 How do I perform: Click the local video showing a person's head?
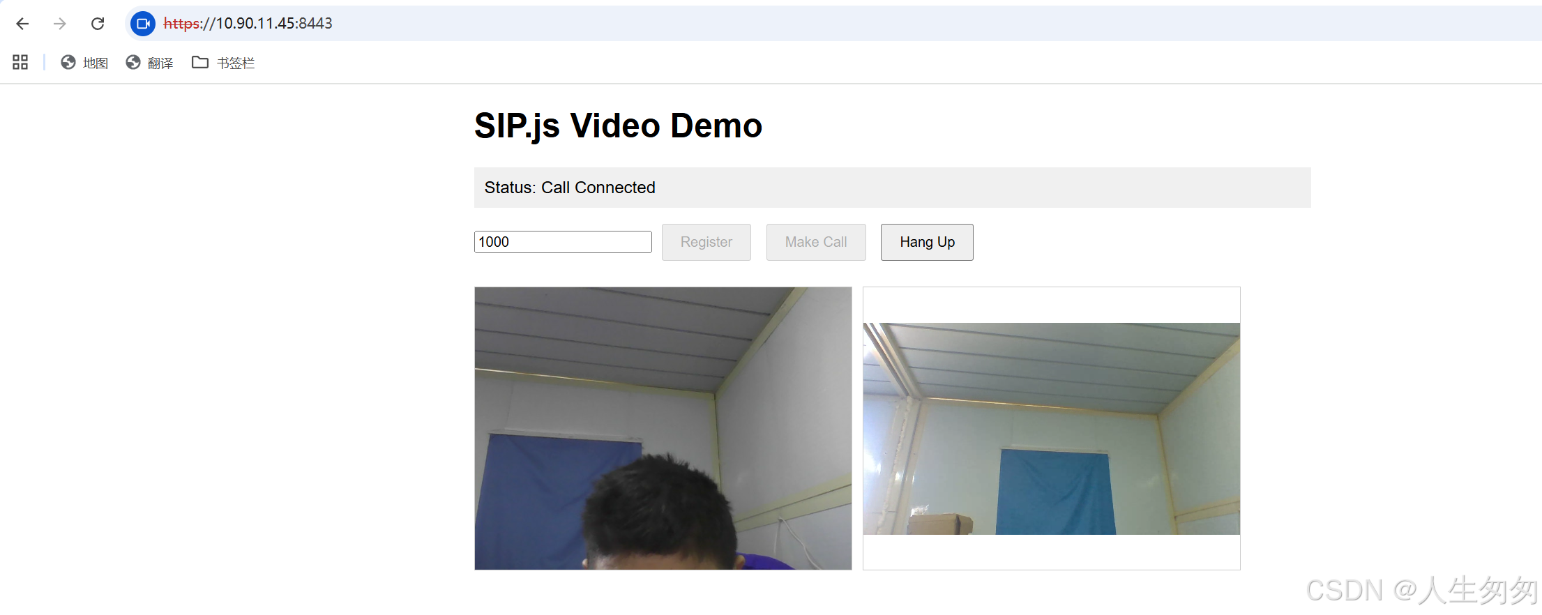[x=663, y=428]
